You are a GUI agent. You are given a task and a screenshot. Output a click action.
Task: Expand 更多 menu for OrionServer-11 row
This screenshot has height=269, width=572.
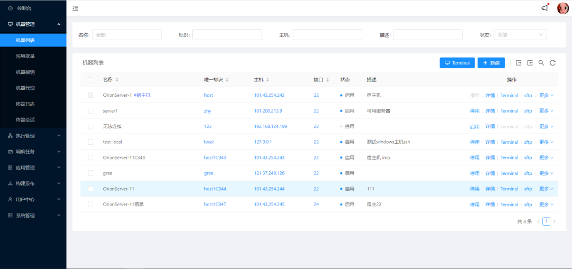point(546,189)
